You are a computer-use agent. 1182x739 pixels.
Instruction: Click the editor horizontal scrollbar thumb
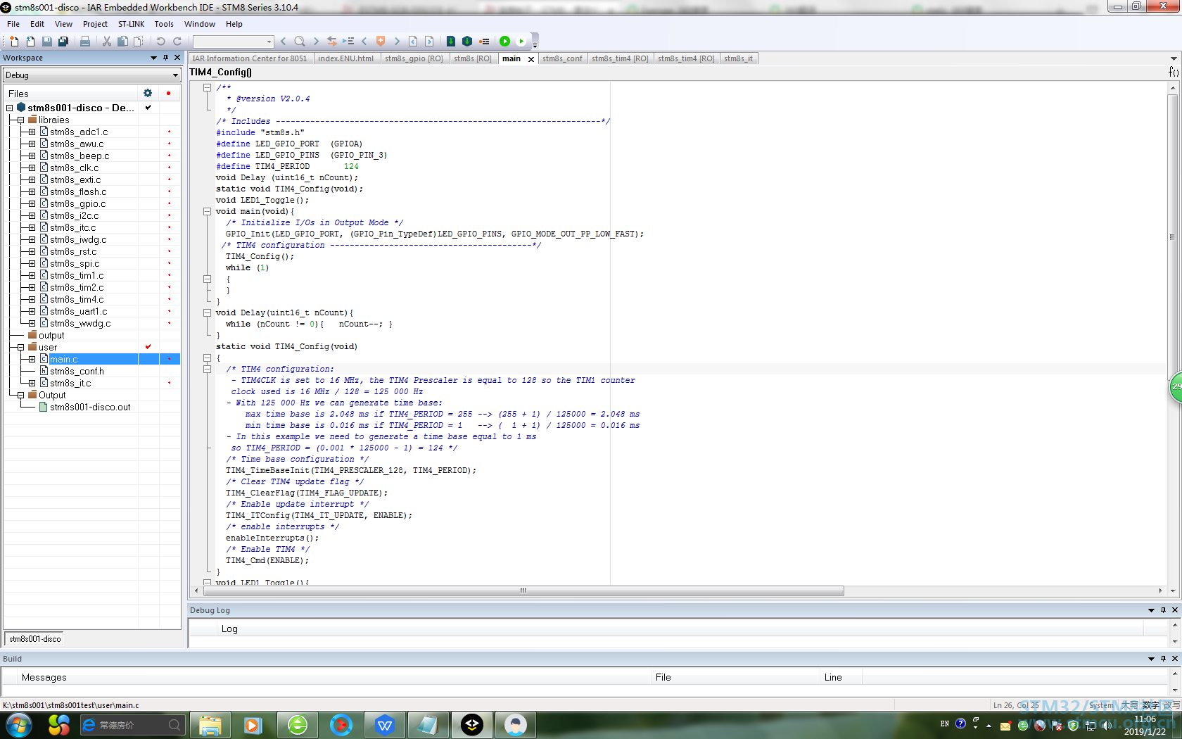click(523, 591)
